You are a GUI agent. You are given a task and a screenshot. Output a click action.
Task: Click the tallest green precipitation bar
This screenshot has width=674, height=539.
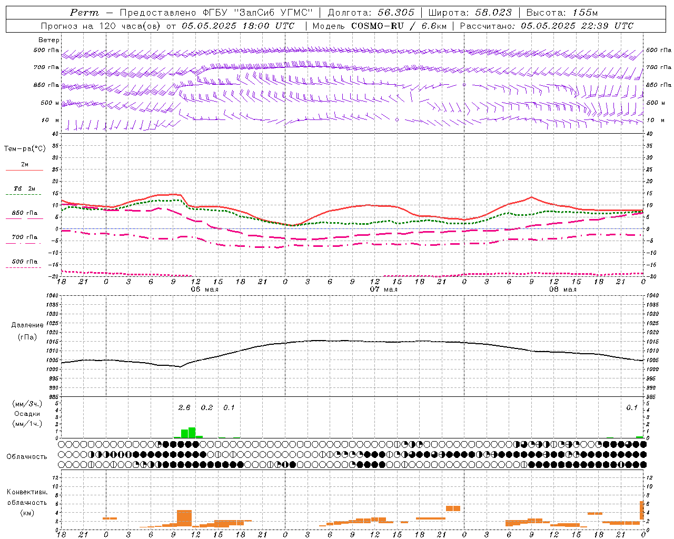(192, 432)
